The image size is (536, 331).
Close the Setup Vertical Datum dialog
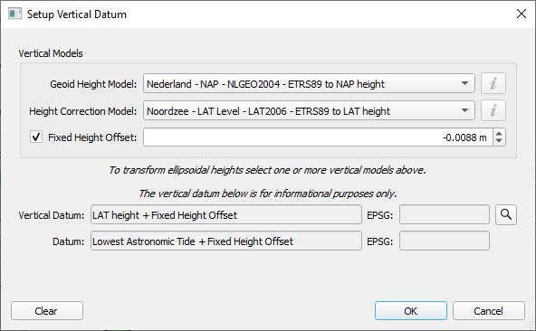pyautogui.click(x=522, y=14)
